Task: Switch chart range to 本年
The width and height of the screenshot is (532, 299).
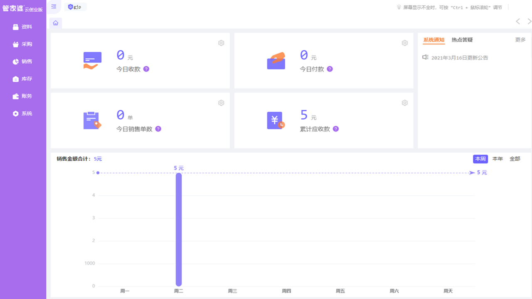Action: 498,159
